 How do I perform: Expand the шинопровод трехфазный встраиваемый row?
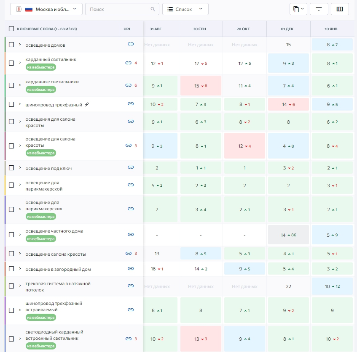[x=20, y=310]
